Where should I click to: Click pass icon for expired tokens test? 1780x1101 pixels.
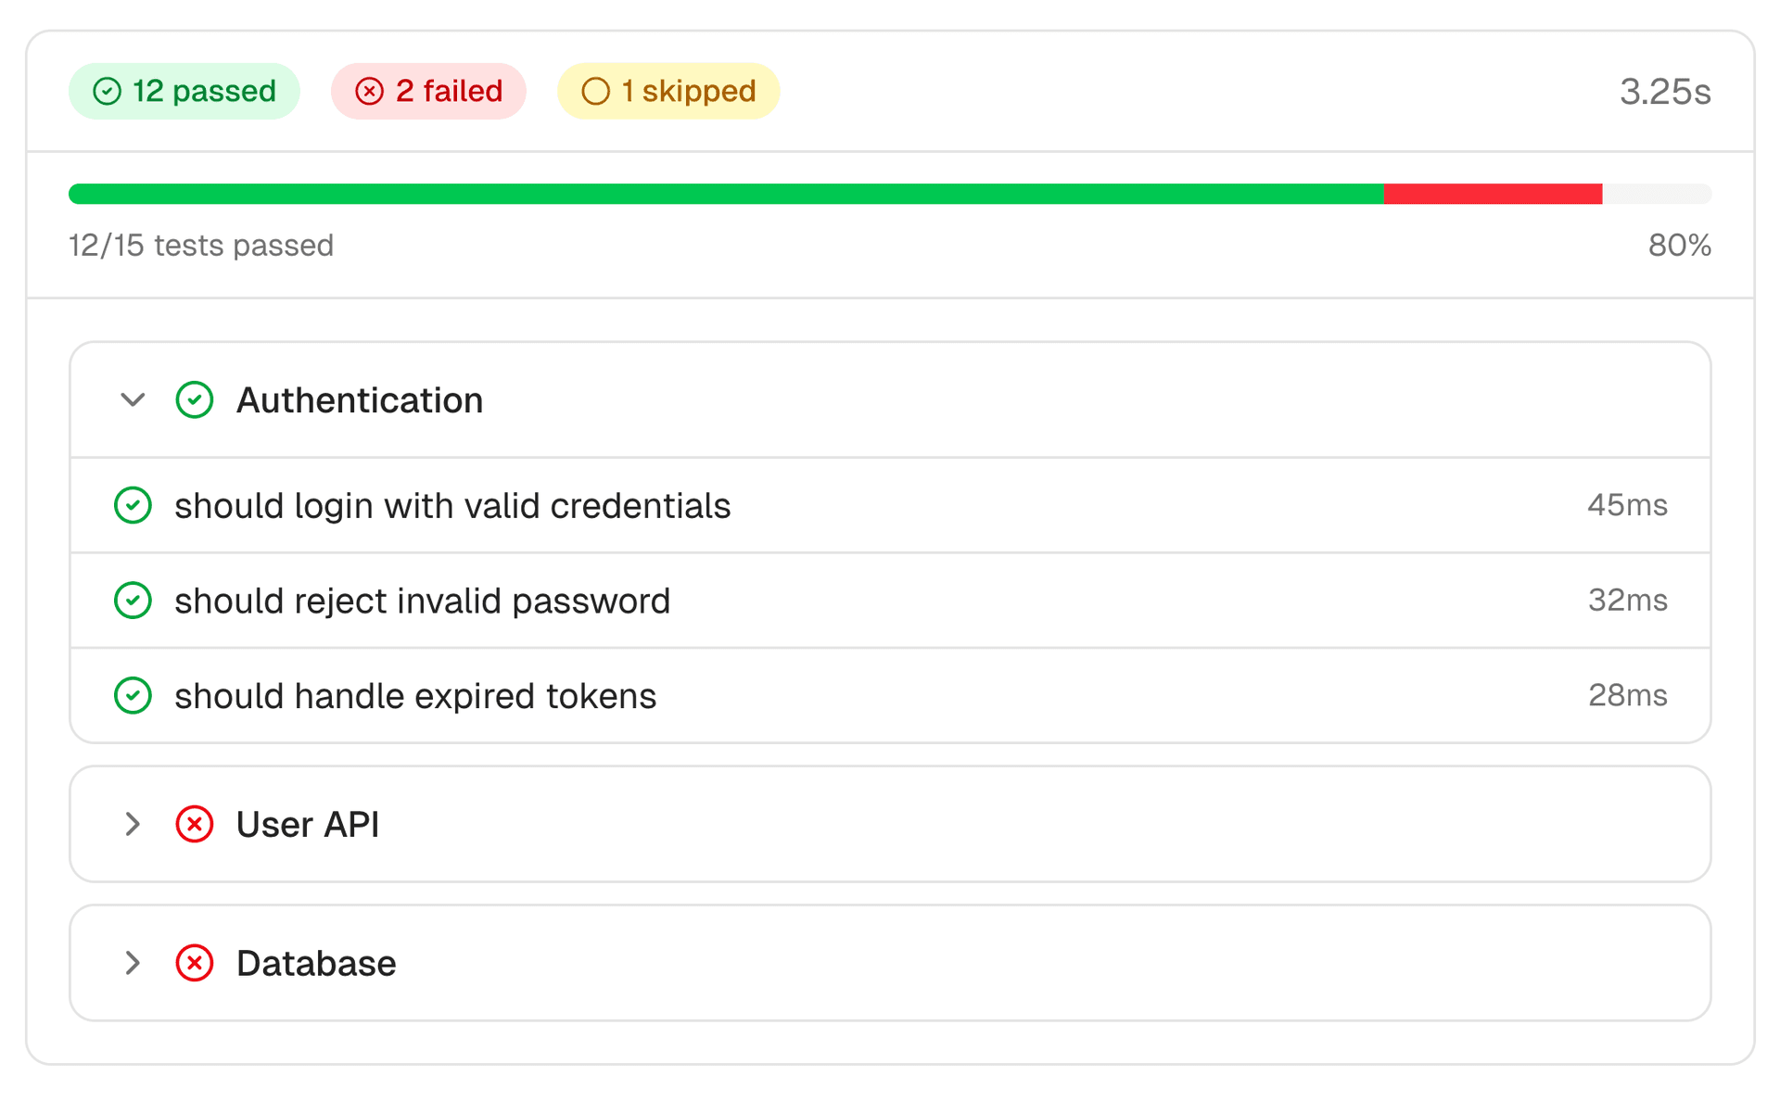[133, 696]
